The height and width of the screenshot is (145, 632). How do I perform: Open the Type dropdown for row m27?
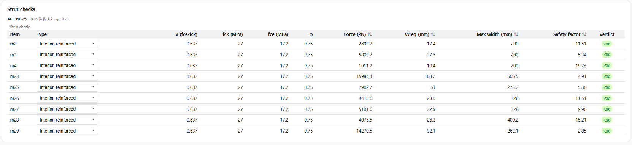pos(67,109)
